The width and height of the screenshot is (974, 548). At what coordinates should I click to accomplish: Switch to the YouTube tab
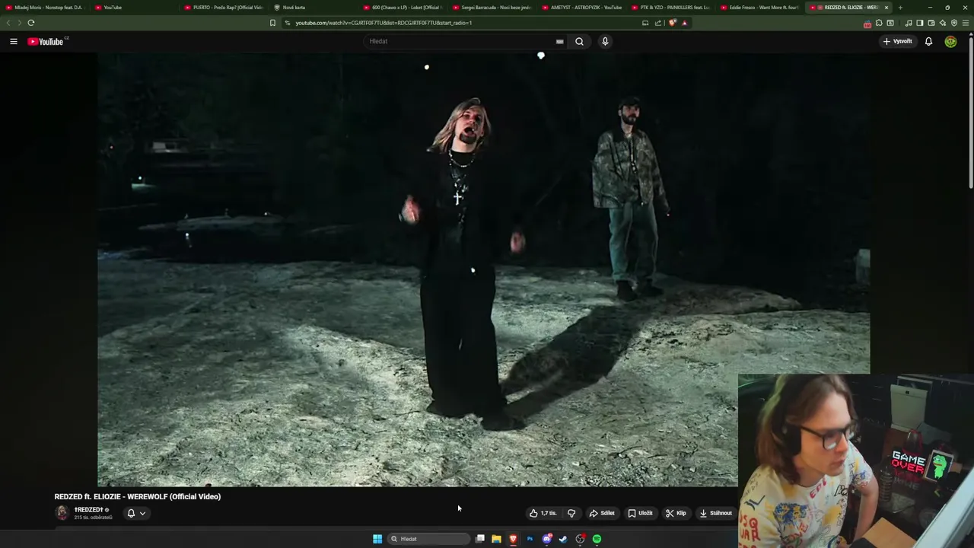point(133,8)
